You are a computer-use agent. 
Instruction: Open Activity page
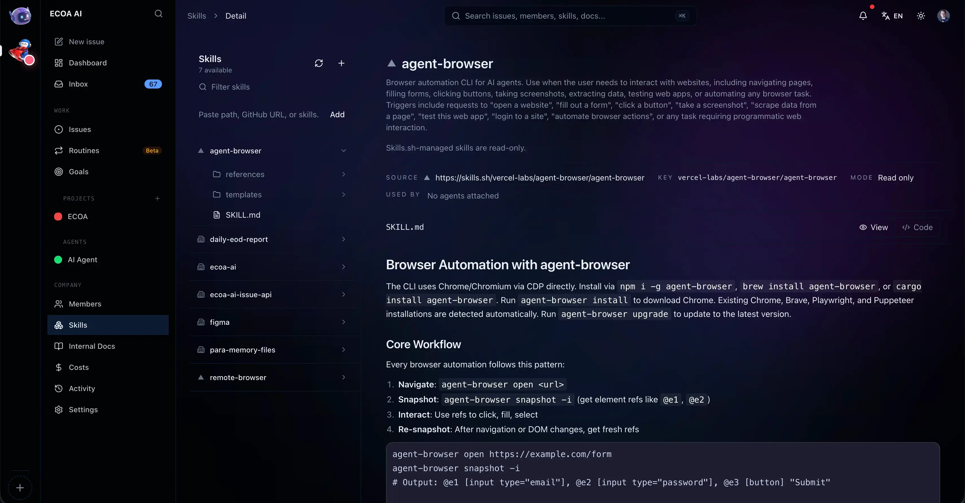(108, 388)
